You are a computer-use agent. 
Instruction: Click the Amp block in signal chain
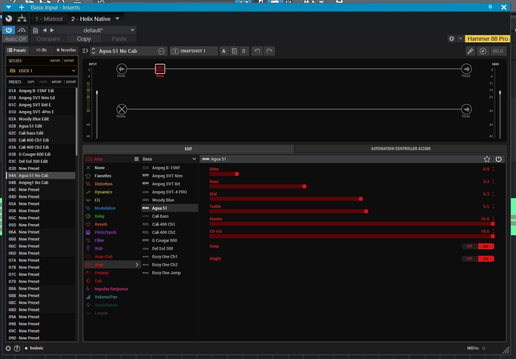[160, 69]
